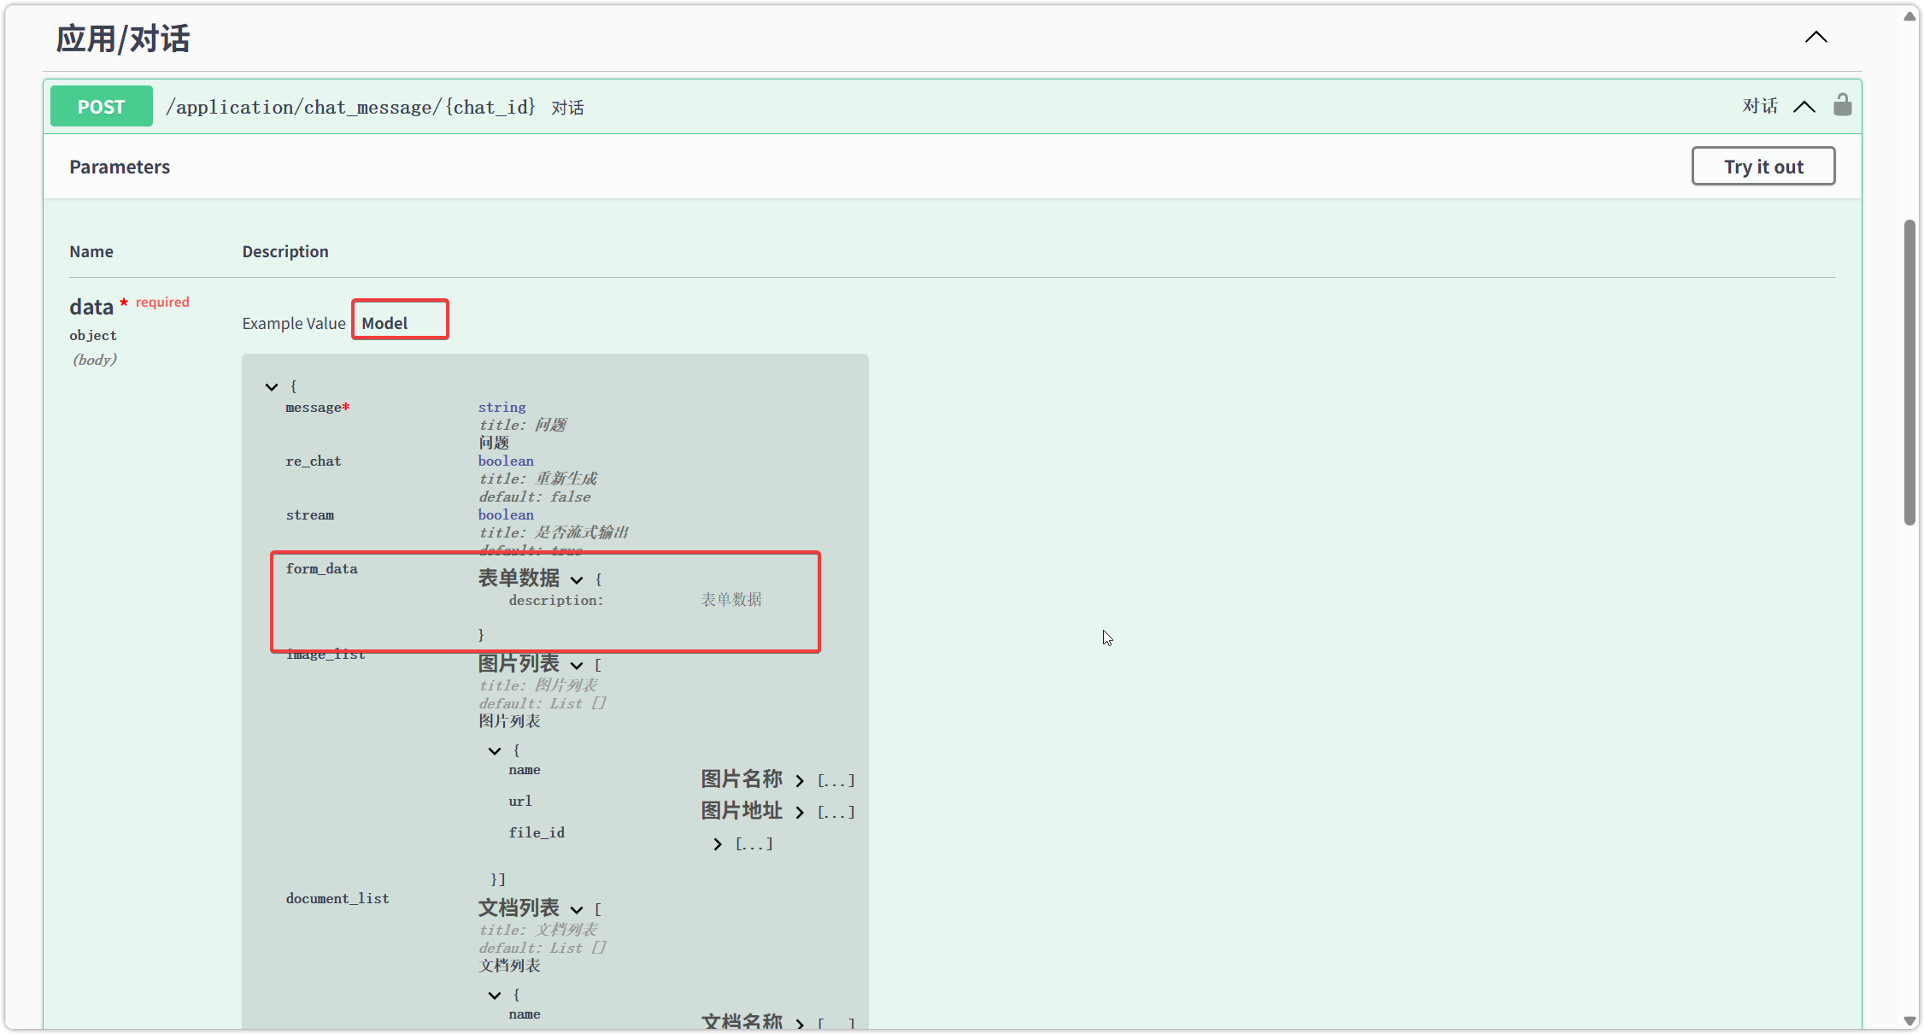This screenshot has width=1924, height=1034.
Task: Select the Model tab
Action: [x=384, y=323]
